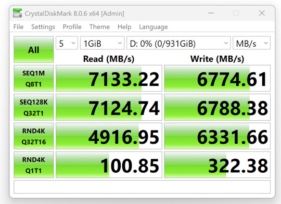281x204 pixels.
Task: Open the Help menu
Action: tap(124, 27)
